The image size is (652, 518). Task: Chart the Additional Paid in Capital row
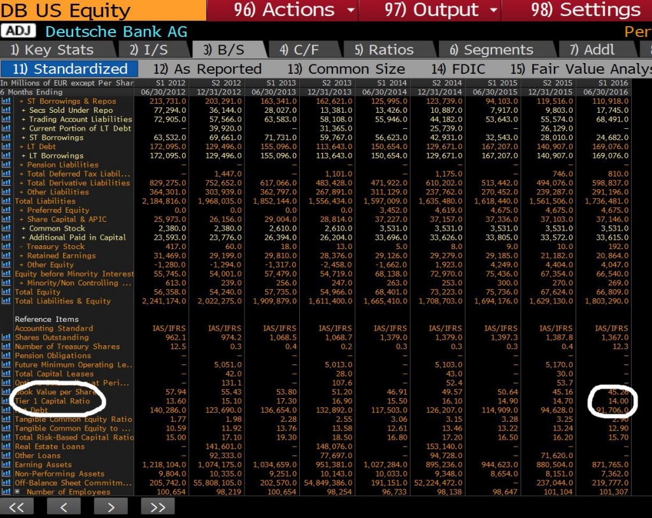pyautogui.click(x=6, y=238)
